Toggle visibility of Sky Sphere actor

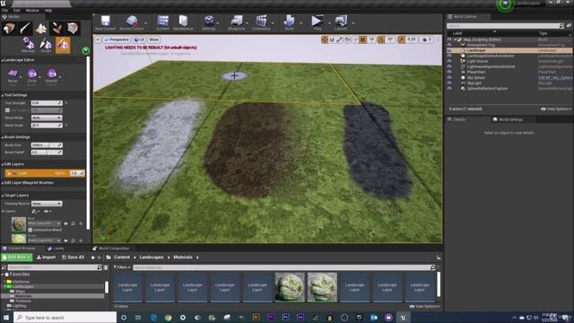pyautogui.click(x=449, y=78)
